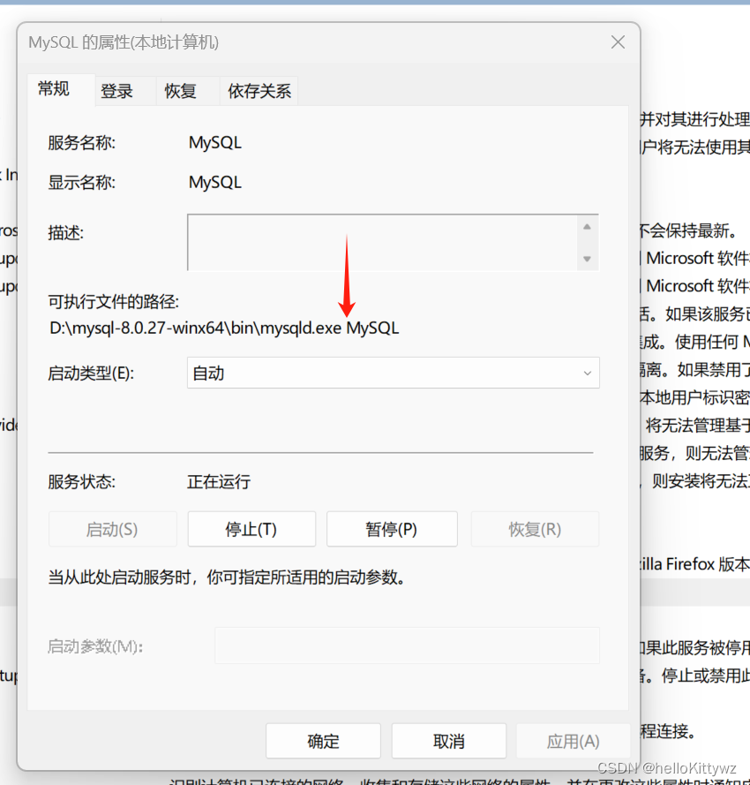Click the display name value next to 显示名称
Viewport: 750px width, 785px height.
(215, 182)
